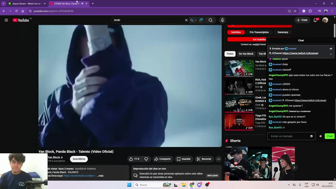Click the Suscribirse button
The image size is (336, 189).
(79, 159)
